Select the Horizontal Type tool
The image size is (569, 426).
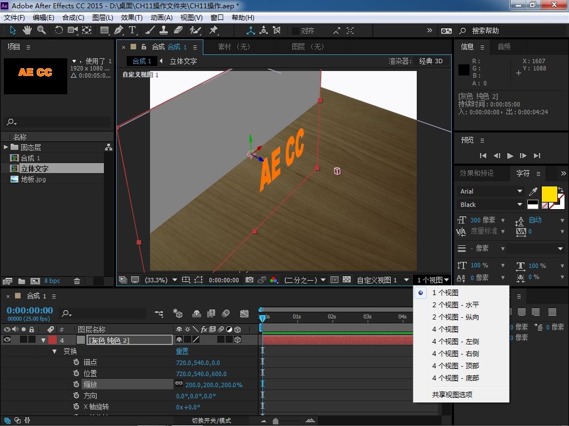133,31
